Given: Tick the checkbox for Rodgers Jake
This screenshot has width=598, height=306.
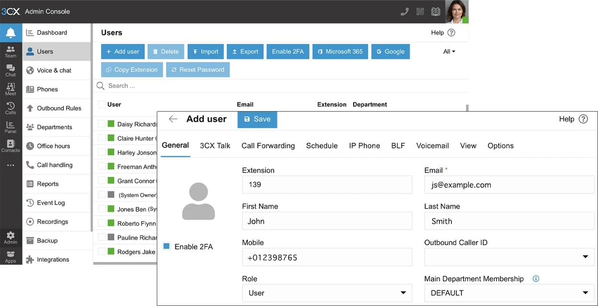Looking at the screenshot, I should click(102, 251).
